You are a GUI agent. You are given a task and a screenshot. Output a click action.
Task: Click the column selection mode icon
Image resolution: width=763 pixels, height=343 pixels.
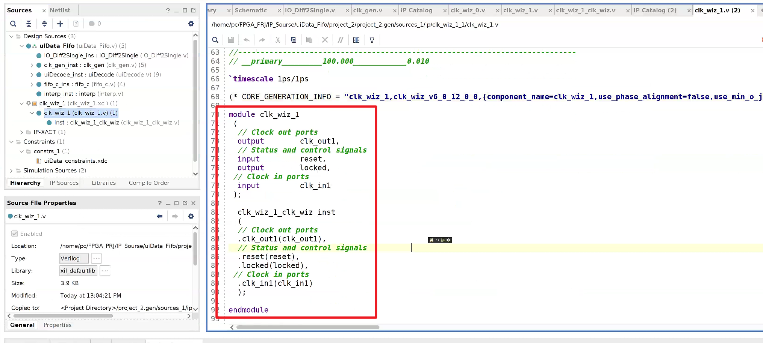356,40
